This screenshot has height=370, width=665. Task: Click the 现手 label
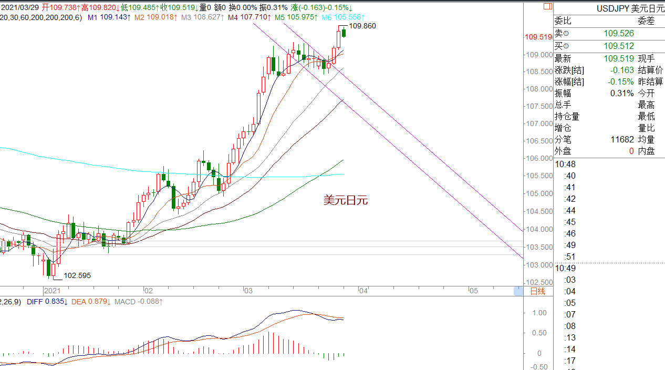coord(647,58)
